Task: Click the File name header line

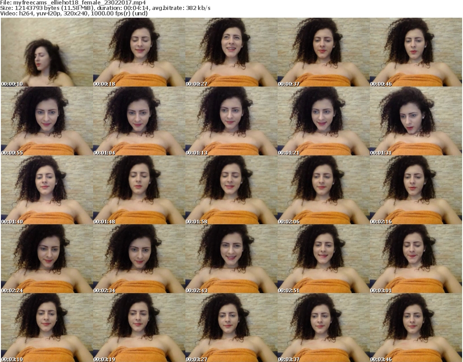Action: coord(73,3)
